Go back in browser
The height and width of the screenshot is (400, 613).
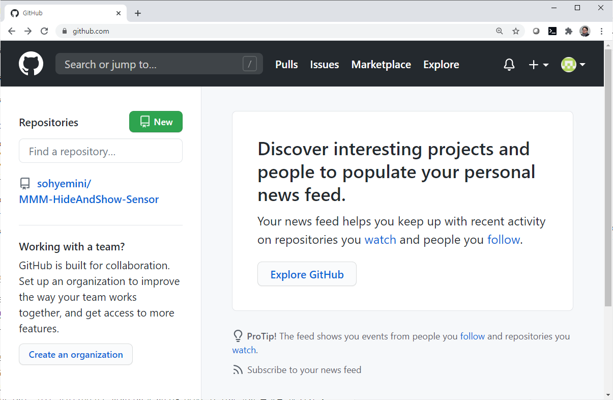pyautogui.click(x=12, y=31)
